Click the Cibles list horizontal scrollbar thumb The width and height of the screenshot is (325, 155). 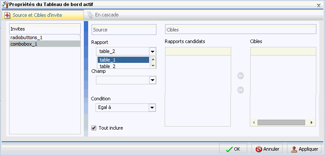coord(281,123)
